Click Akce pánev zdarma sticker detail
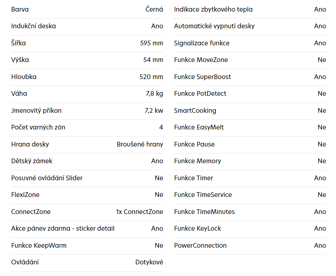 [x=63, y=228]
